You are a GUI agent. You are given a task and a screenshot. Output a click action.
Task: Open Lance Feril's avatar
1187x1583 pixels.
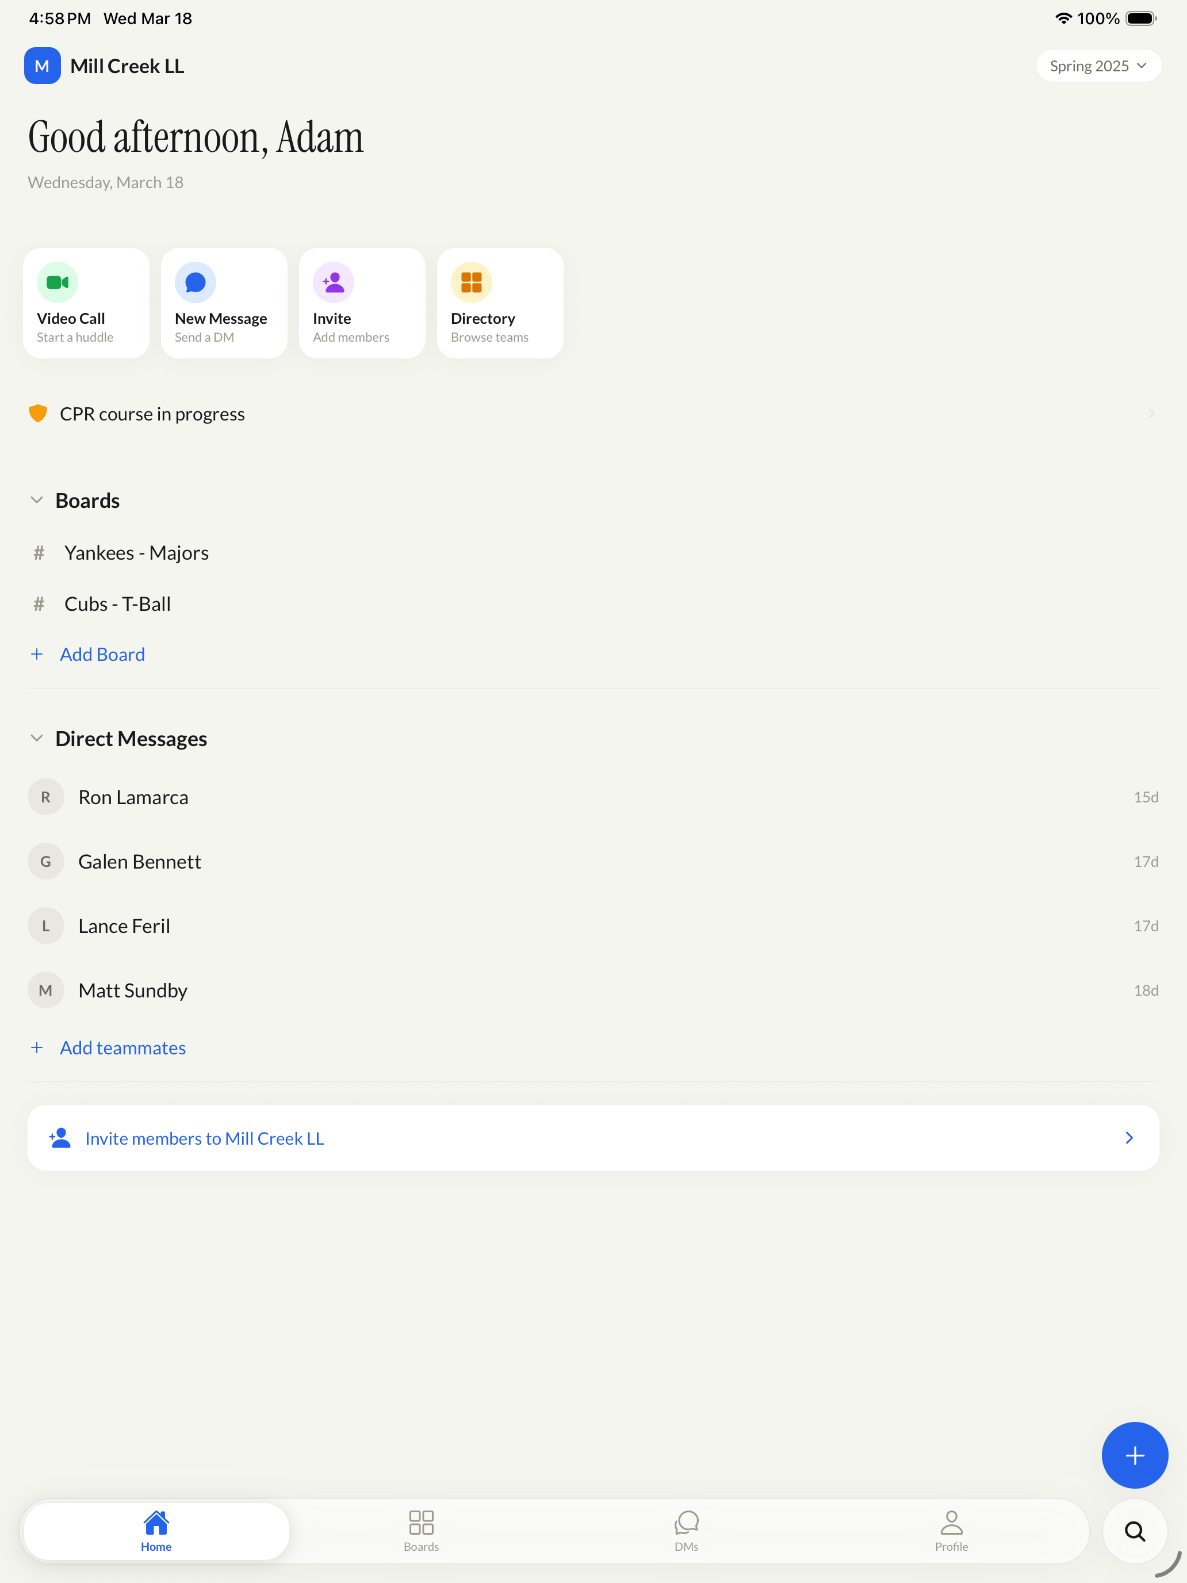pyautogui.click(x=46, y=926)
